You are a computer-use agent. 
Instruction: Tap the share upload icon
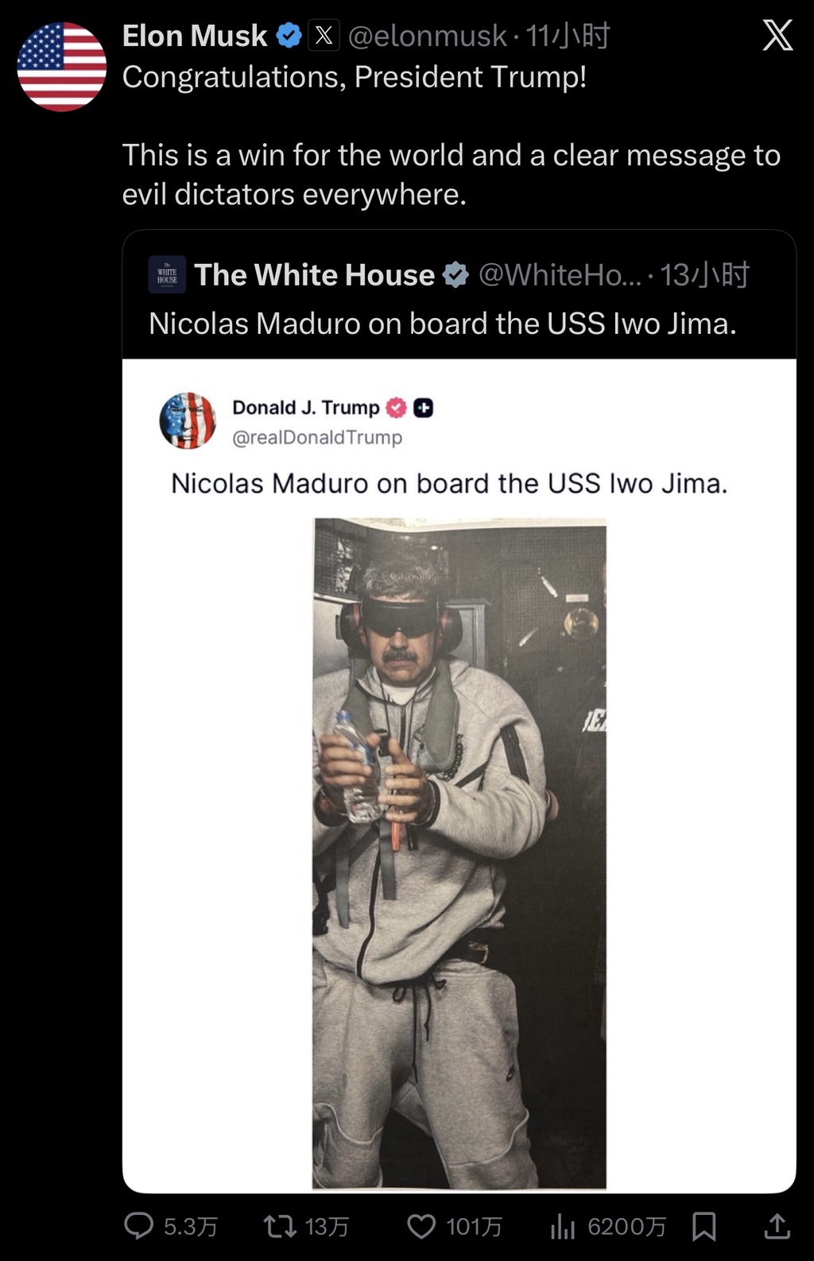(x=777, y=1225)
